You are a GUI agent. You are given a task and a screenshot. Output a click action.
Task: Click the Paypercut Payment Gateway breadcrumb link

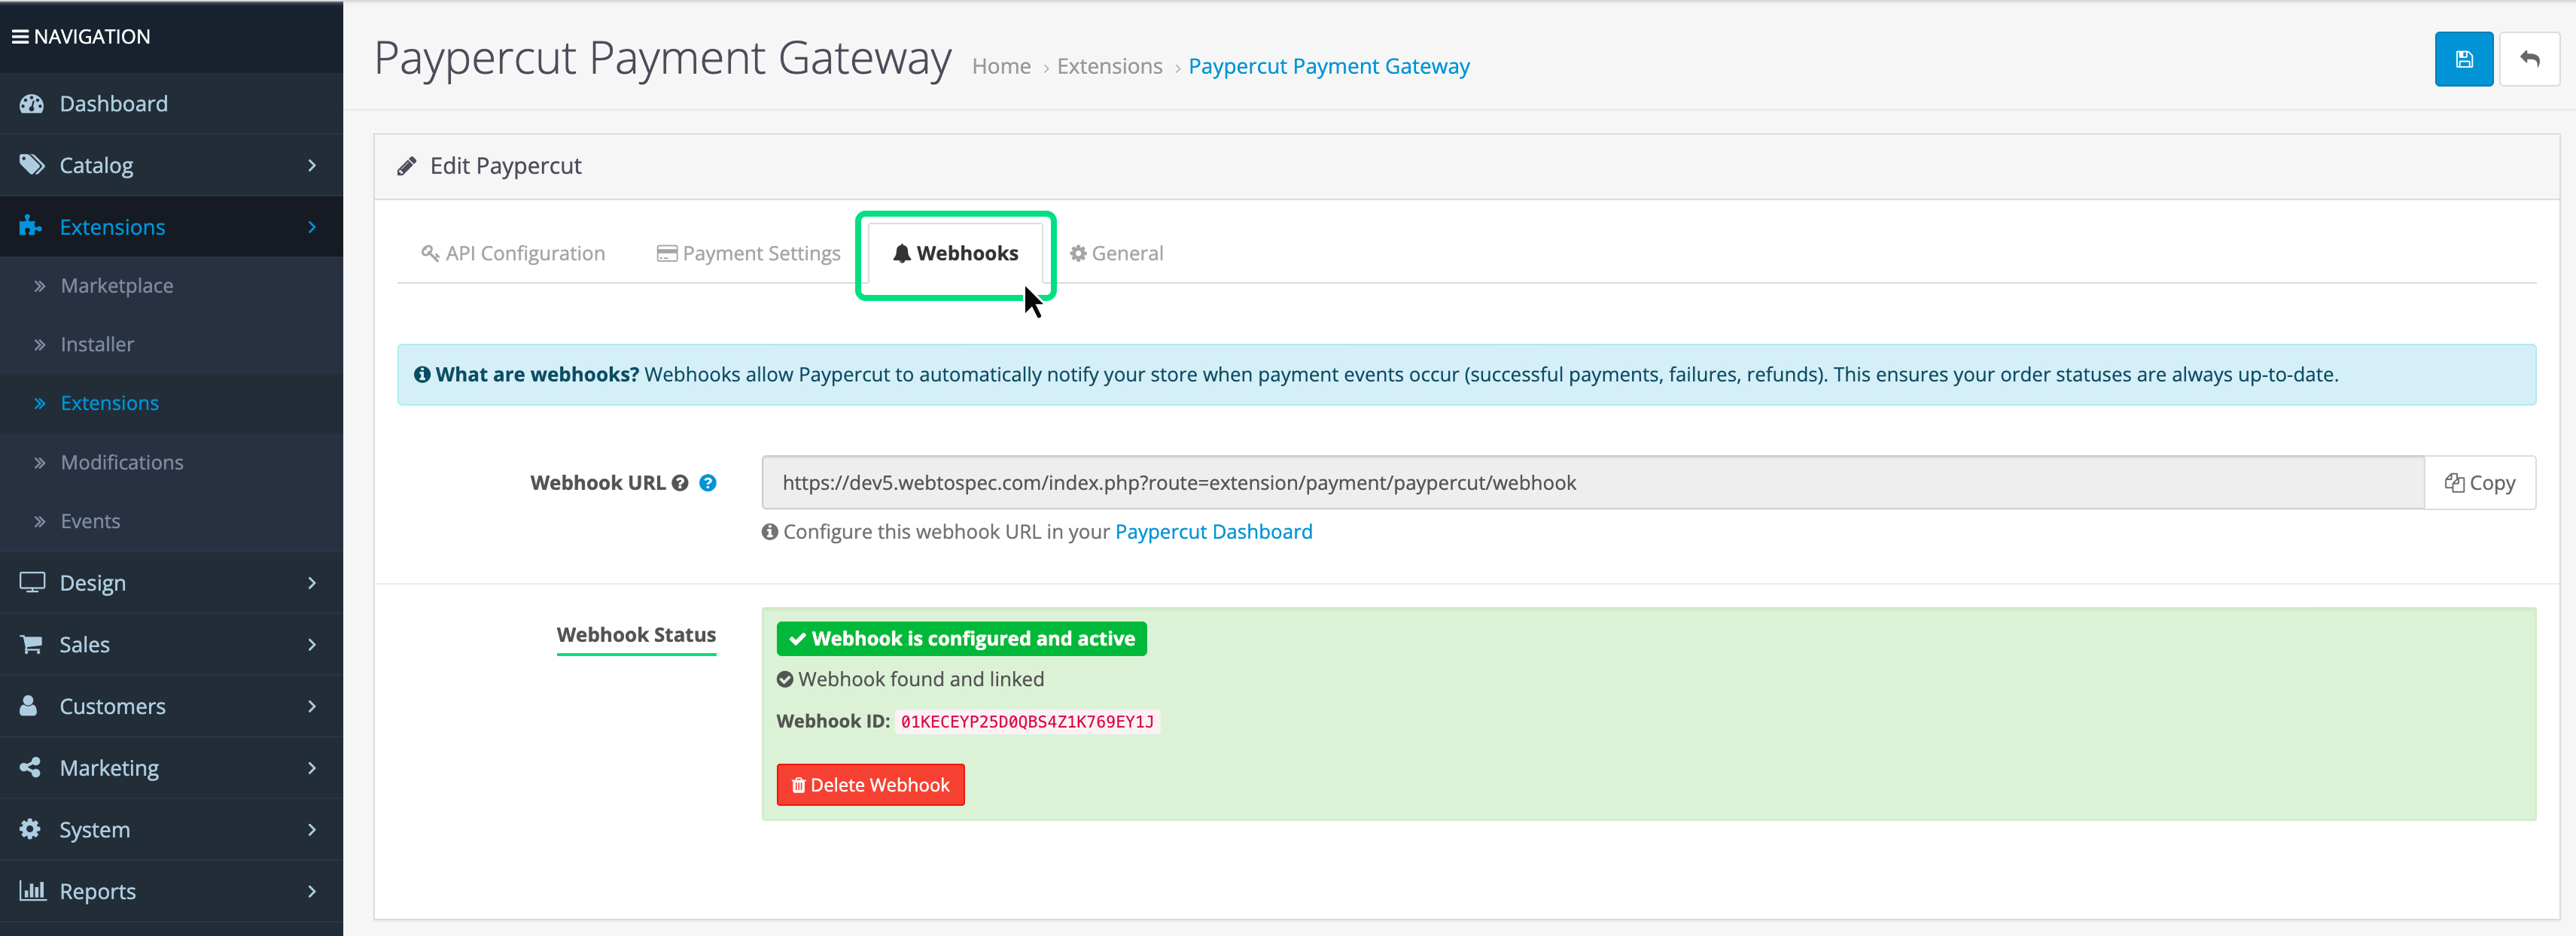[x=1329, y=66]
